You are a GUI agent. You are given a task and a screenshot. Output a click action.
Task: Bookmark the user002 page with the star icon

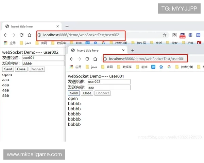pos(165,35)
